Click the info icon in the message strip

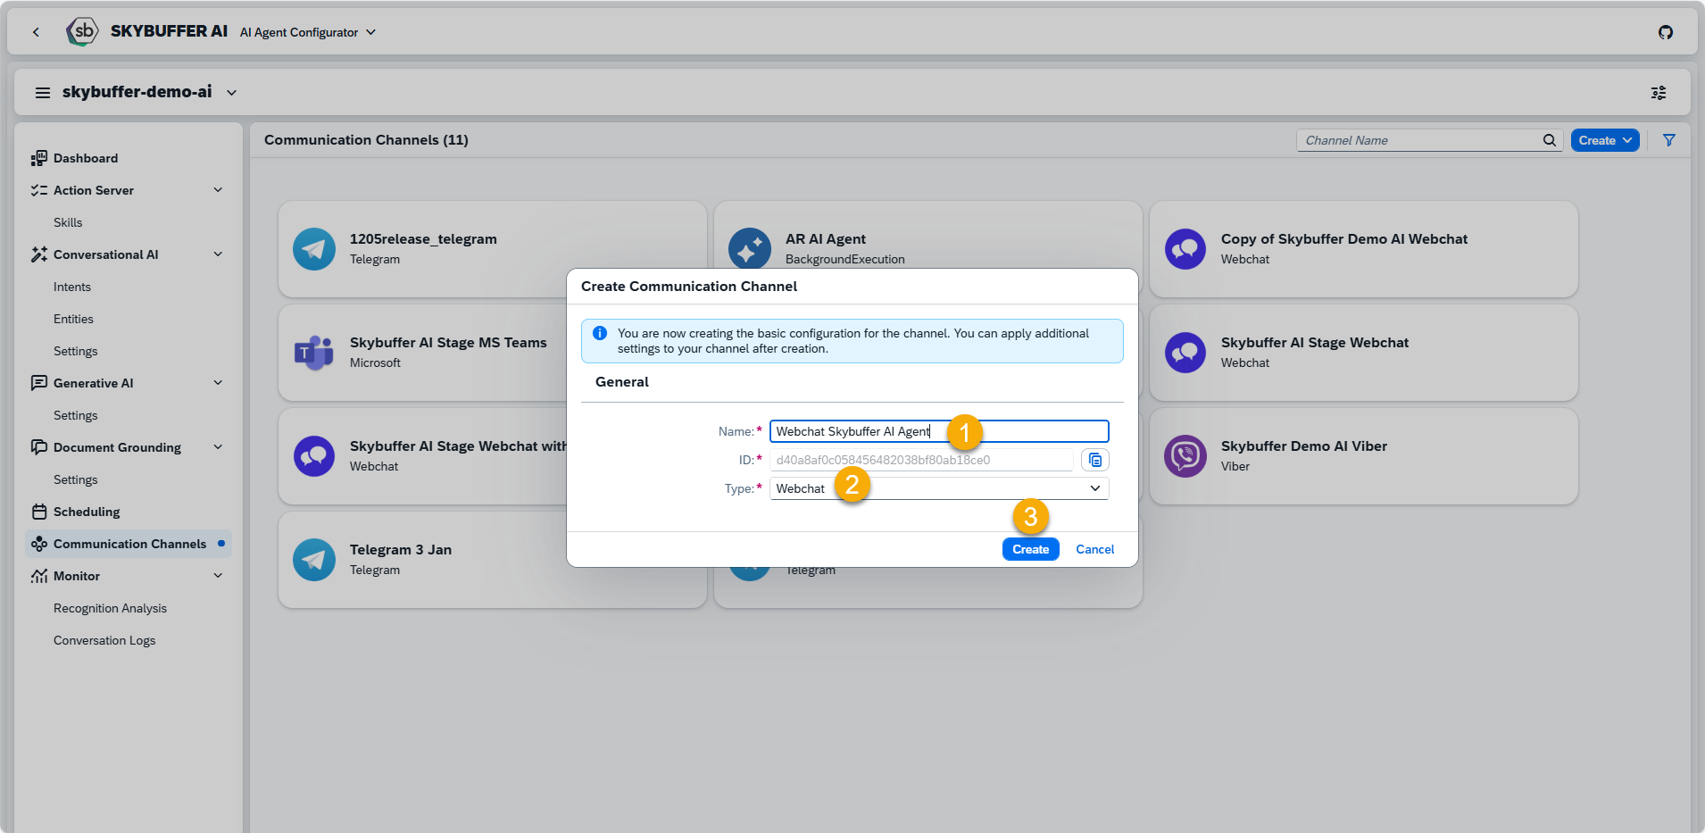point(600,333)
